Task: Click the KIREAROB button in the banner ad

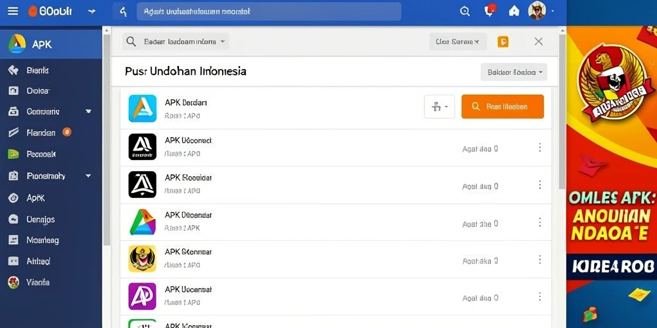Action: (612, 266)
